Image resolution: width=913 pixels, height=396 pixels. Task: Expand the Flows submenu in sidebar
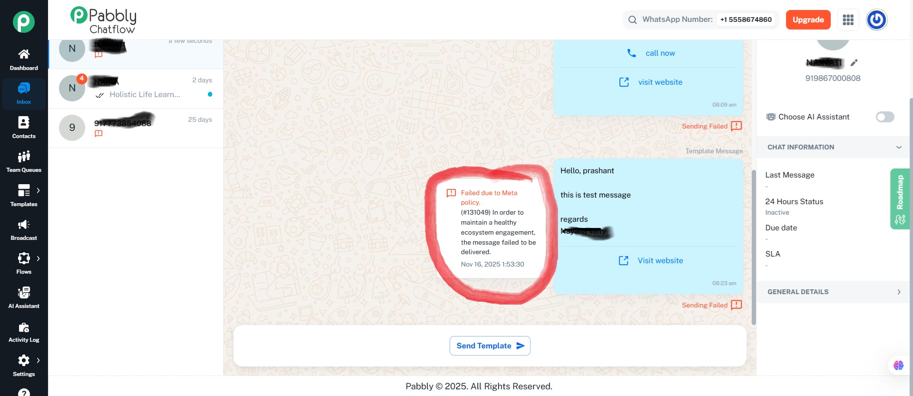point(38,258)
